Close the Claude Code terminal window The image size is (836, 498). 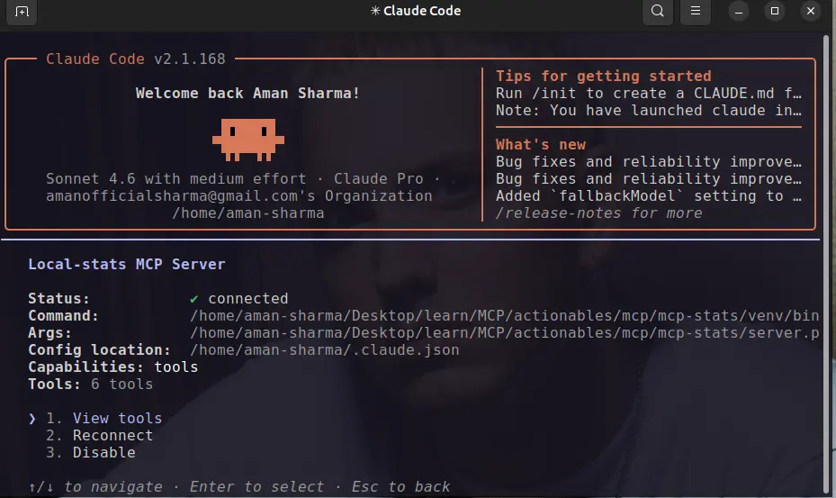pyautogui.click(x=811, y=11)
